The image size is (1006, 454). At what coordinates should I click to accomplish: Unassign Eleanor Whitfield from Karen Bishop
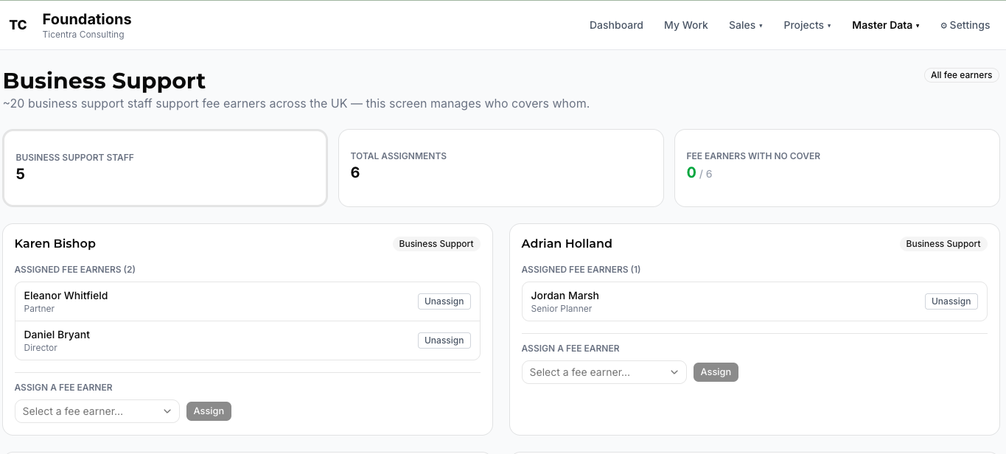tap(444, 301)
